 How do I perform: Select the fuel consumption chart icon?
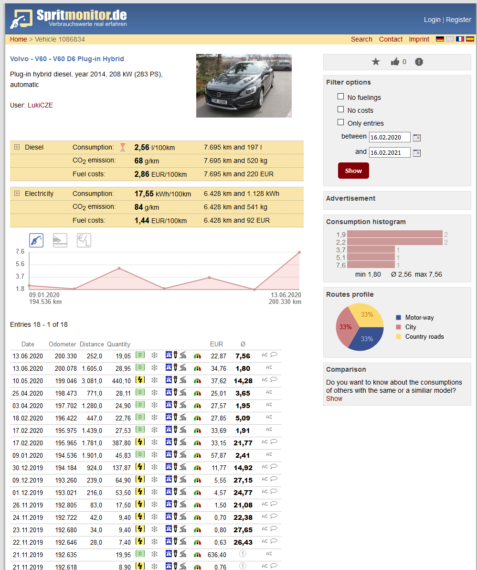[36, 240]
